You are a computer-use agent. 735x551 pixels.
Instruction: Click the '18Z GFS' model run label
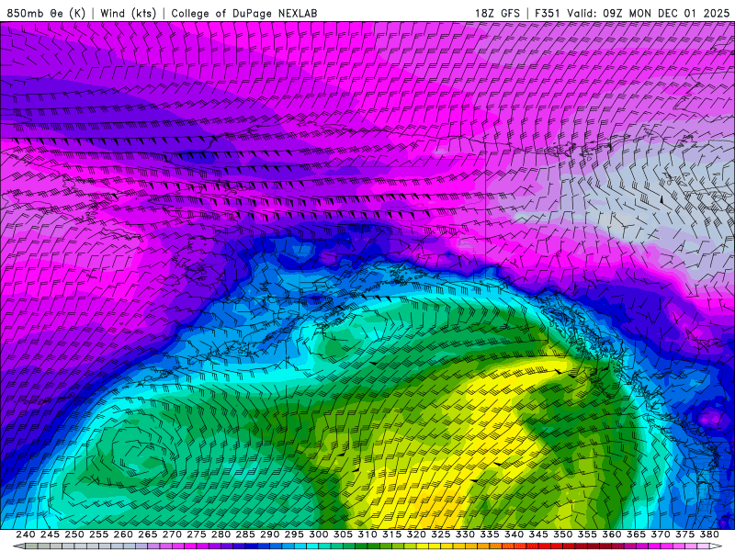click(x=497, y=13)
